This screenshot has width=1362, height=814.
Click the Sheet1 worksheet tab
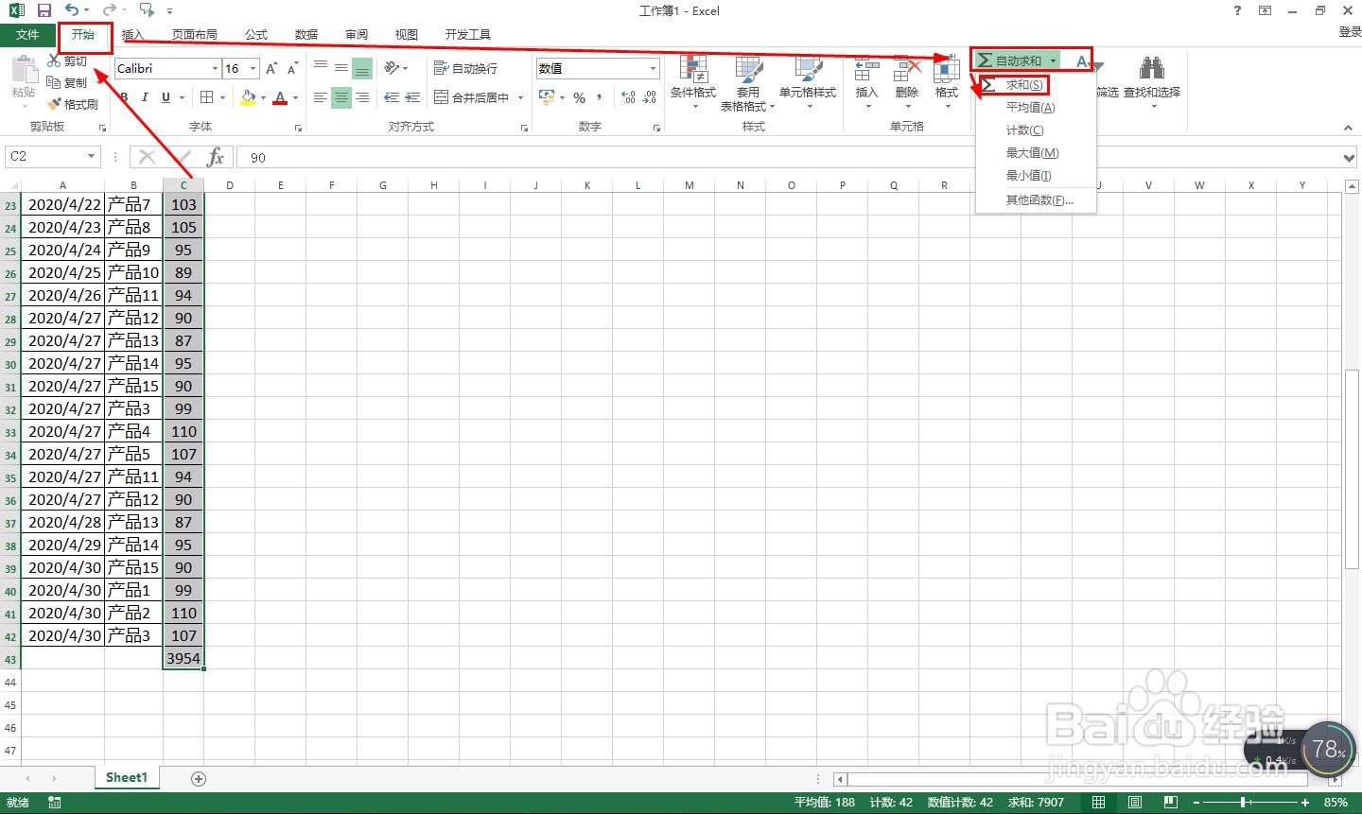click(x=127, y=778)
